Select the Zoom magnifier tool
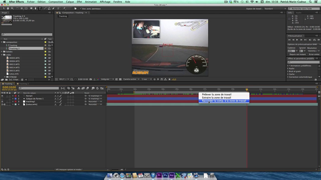Screen dimensions: 321x180 click(12, 8)
